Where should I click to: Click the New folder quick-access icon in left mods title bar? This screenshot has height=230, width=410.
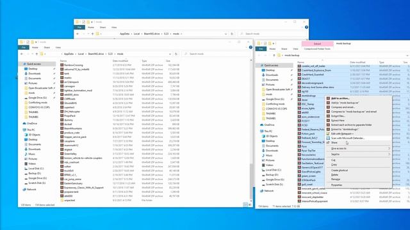(x=32, y=42)
